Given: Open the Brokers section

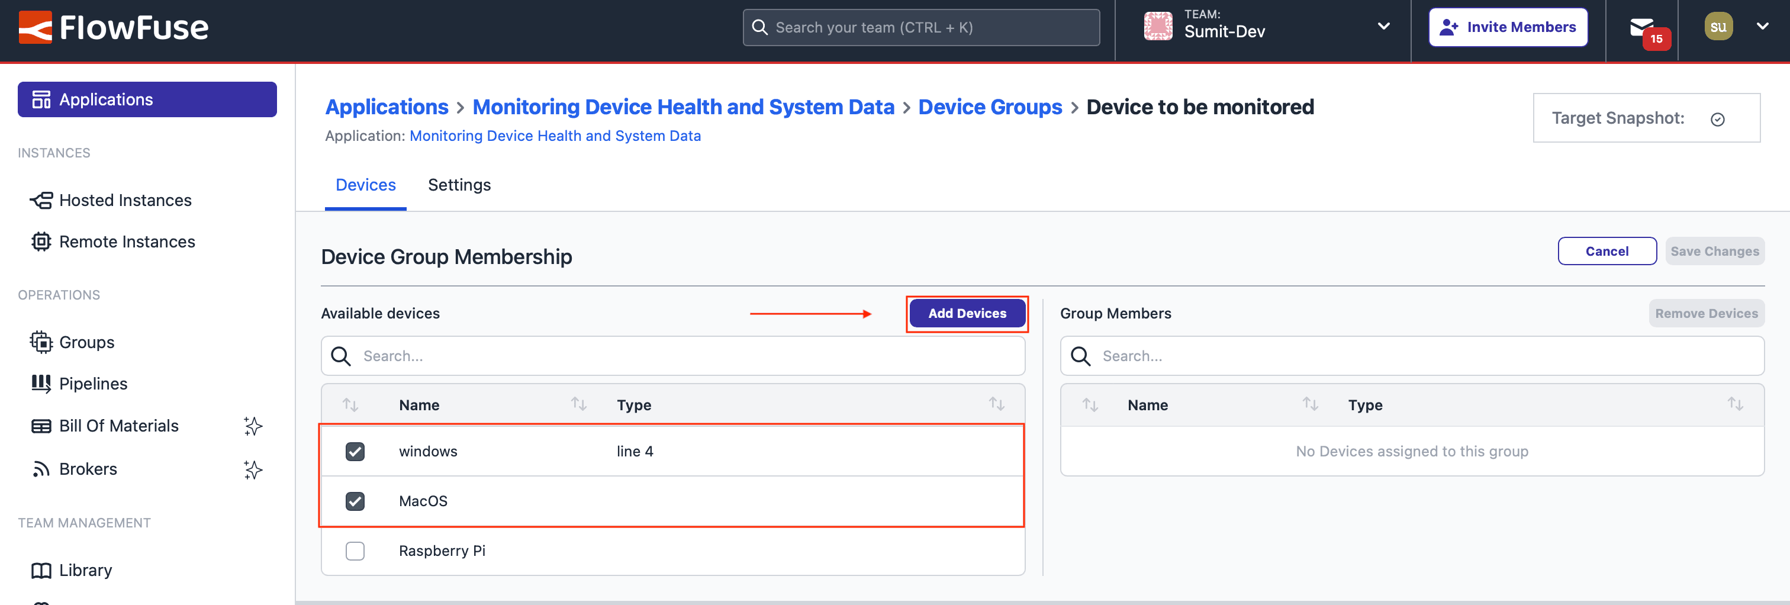Looking at the screenshot, I should (x=89, y=469).
